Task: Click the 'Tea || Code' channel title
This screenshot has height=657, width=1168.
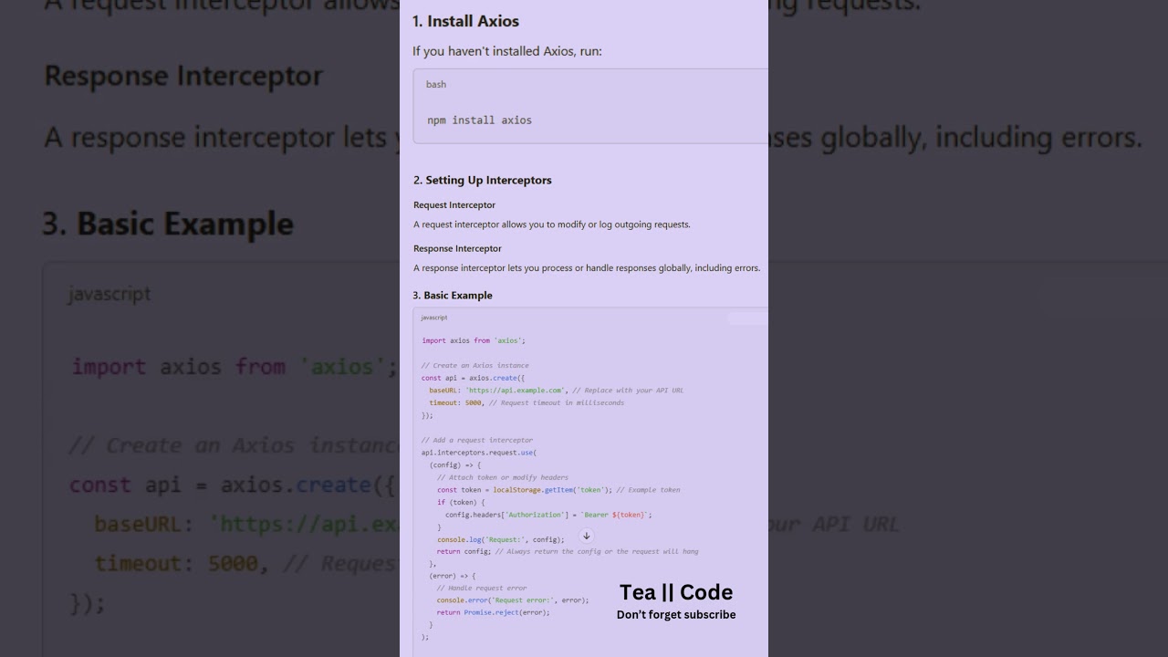Action: coord(676,592)
